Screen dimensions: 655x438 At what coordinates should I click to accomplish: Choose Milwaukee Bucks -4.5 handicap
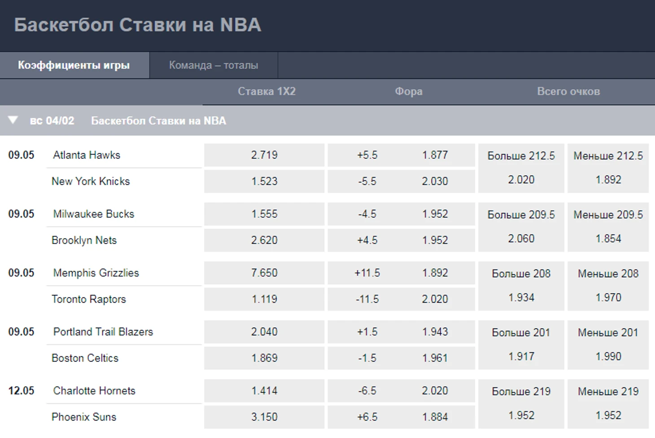coord(401,214)
